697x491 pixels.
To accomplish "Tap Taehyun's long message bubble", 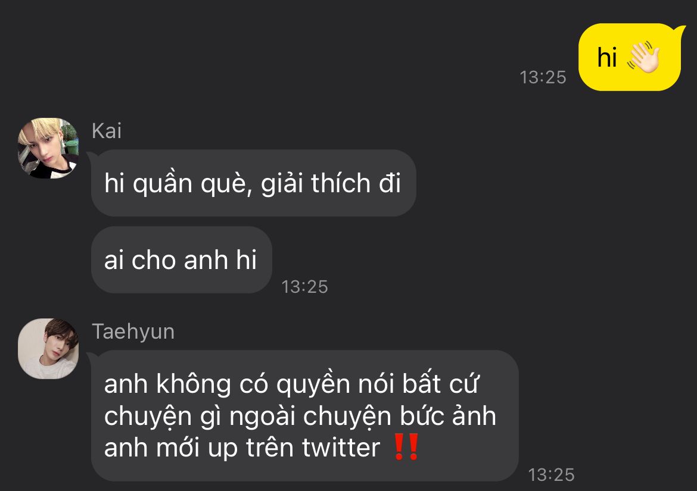I will [x=305, y=415].
